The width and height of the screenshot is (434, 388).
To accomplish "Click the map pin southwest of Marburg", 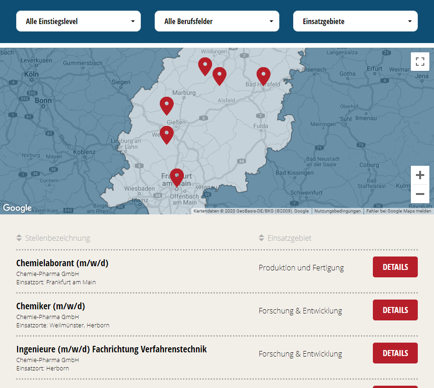I will [166, 105].
